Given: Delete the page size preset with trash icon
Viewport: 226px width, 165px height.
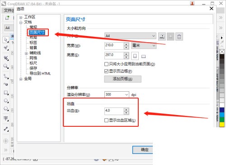Looking at the screenshot, I should coord(179,36).
